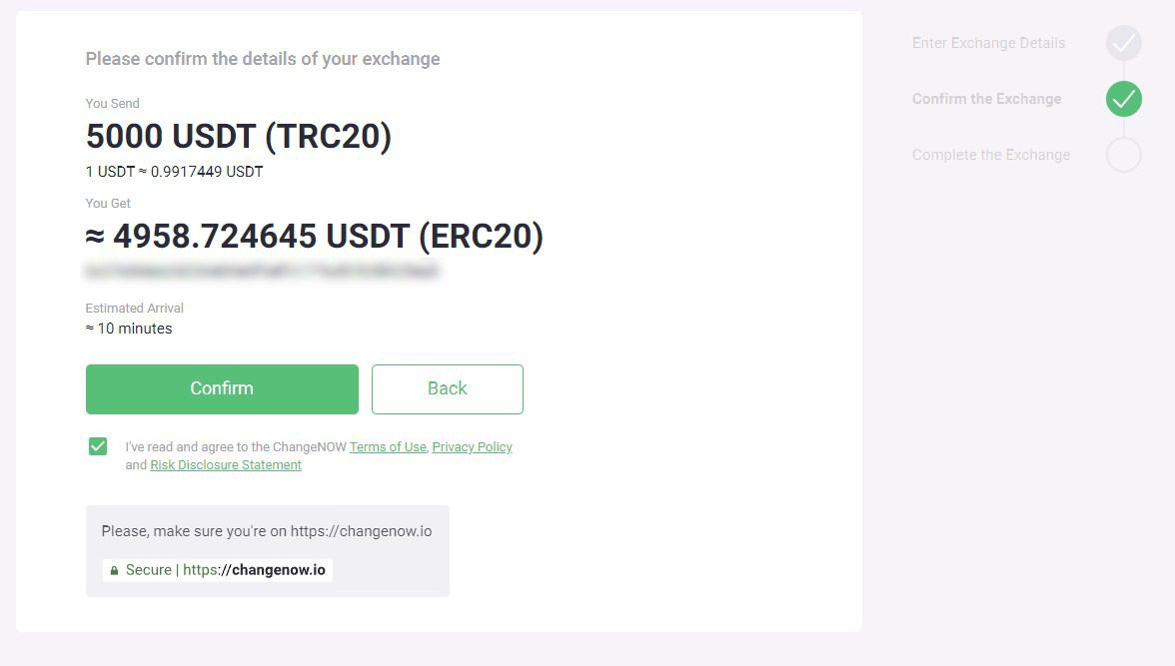Open the Privacy Policy link
The image size is (1175, 666).
[x=472, y=446]
